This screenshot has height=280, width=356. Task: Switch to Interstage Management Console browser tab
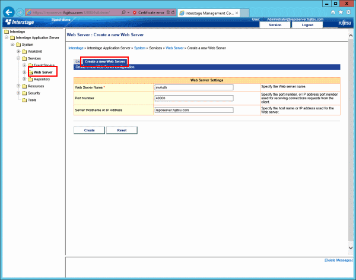(x=209, y=13)
